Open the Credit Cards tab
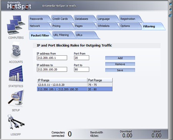Viewport: 173px width, 140px height. tap(60, 19)
